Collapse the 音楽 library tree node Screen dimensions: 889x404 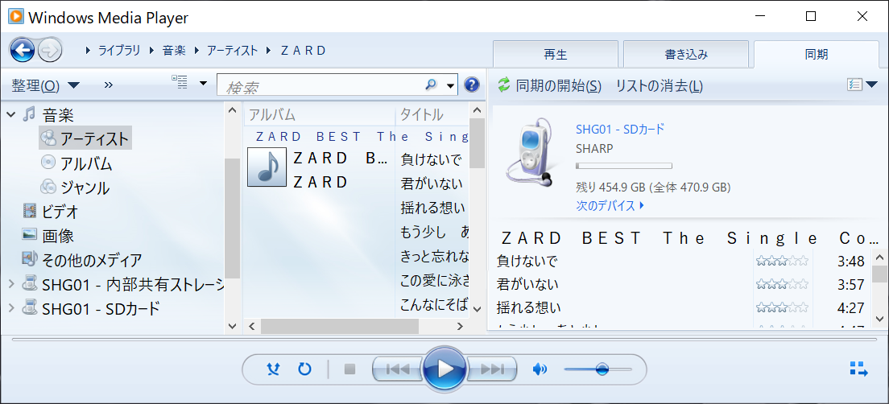coord(10,115)
